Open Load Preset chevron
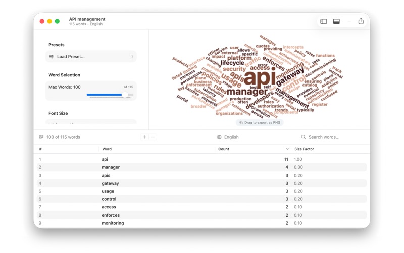404x253 pixels. pos(132,57)
